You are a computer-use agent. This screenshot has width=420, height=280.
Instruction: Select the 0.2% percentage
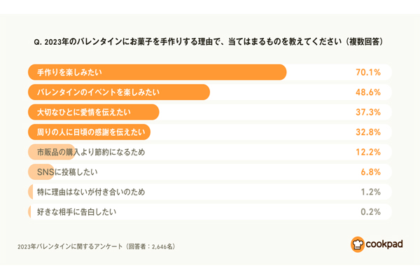click(x=369, y=211)
